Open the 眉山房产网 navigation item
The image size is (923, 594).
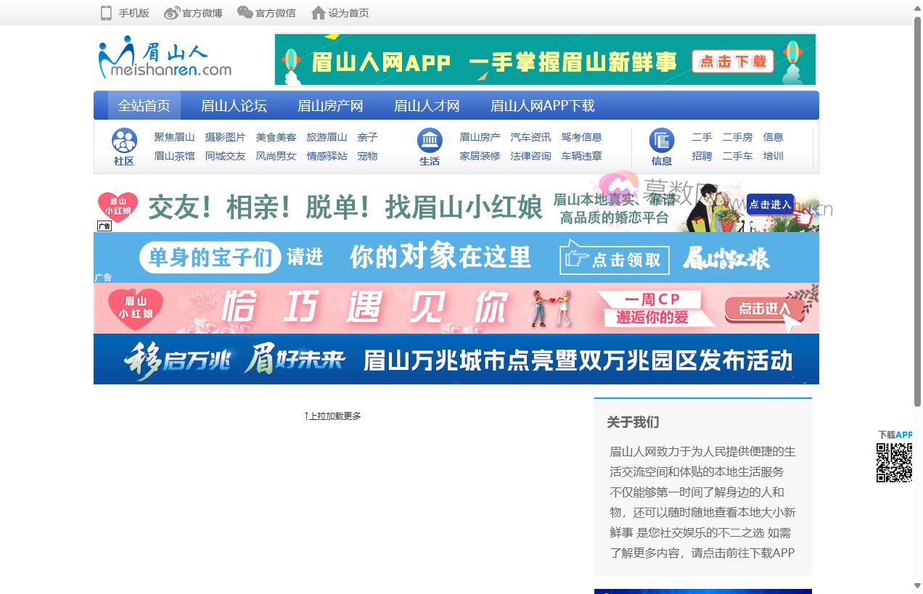point(330,106)
